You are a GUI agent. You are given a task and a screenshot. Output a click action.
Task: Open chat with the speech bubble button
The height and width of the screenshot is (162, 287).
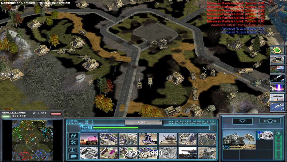point(73,156)
